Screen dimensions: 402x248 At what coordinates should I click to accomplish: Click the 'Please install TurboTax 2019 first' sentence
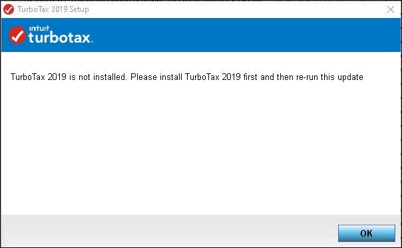[x=194, y=77]
